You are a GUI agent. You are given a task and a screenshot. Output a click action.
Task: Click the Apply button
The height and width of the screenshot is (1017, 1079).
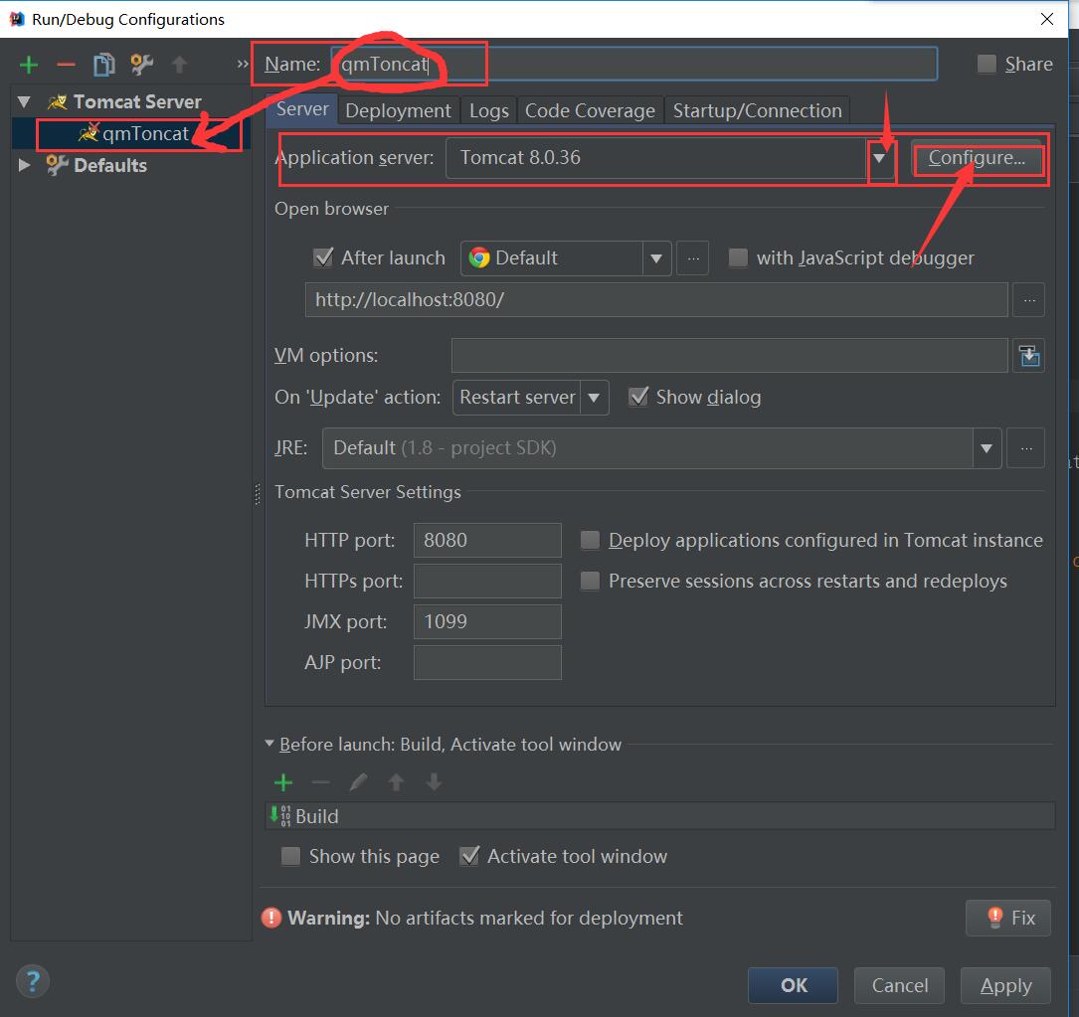[x=1005, y=985]
